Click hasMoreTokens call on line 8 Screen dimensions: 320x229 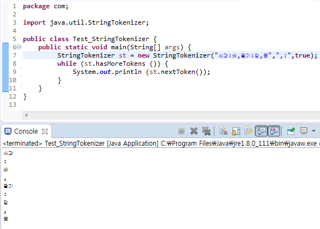[x=120, y=64]
